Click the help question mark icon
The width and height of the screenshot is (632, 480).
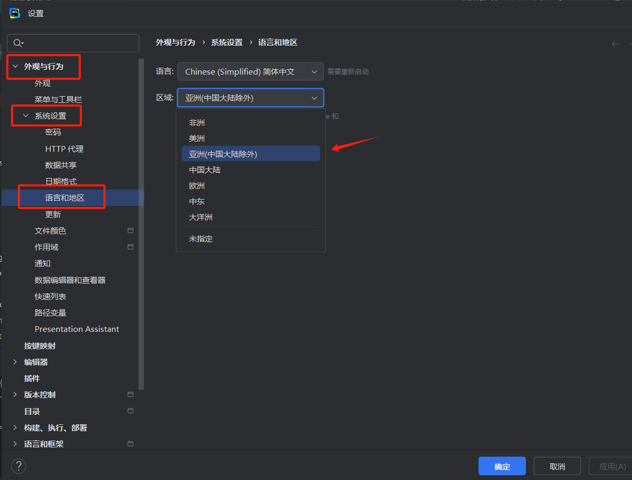click(19, 466)
